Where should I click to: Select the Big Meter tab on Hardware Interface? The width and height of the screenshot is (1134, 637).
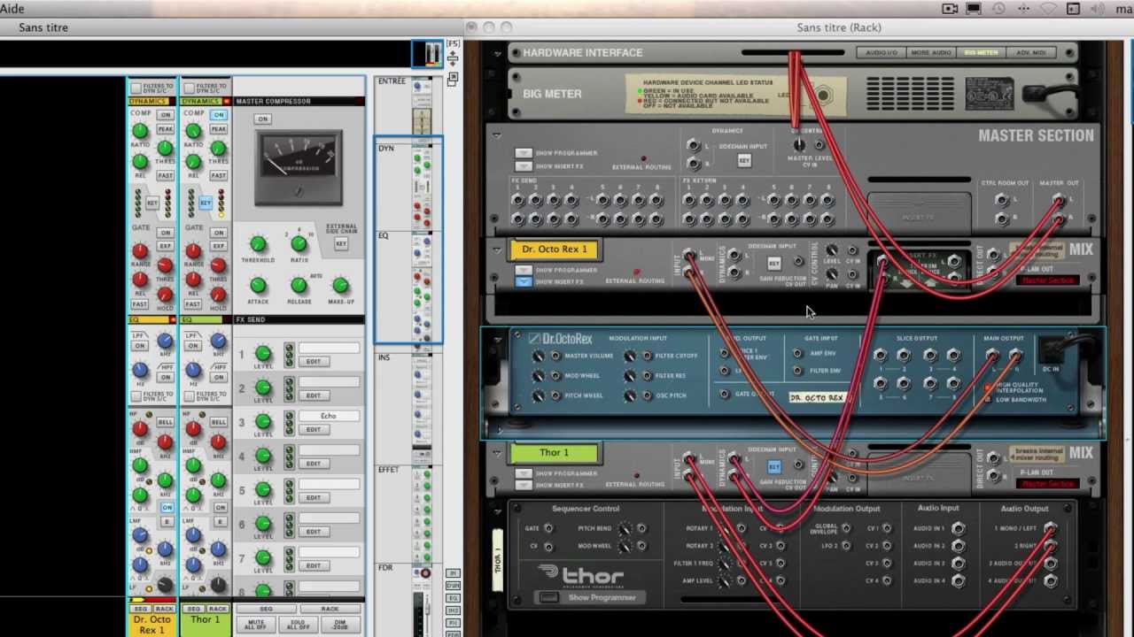(981, 53)
